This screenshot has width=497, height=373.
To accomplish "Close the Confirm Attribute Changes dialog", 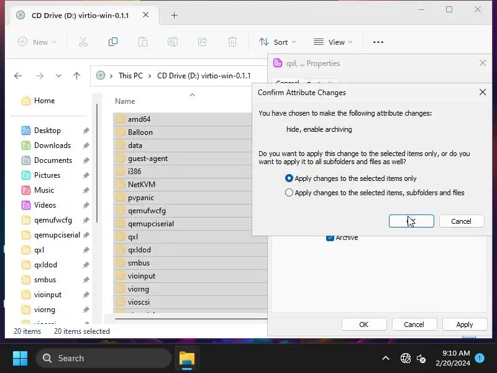I will pyautogui.click(x=483, y=92).
